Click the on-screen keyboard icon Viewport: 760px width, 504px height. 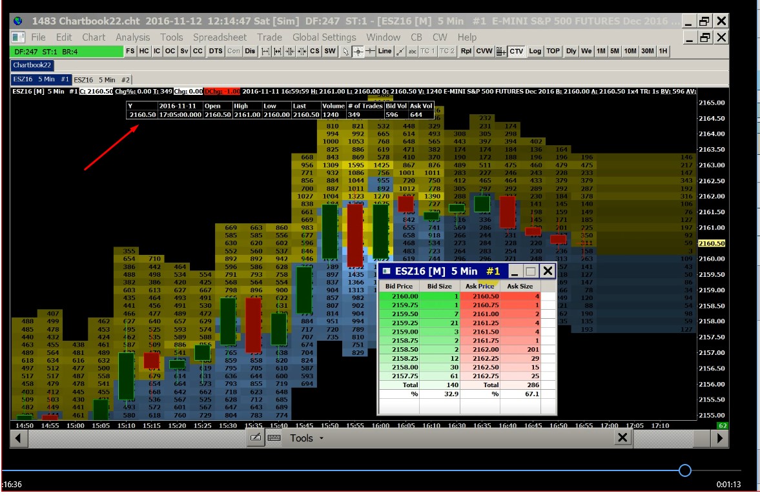point(274,438)
